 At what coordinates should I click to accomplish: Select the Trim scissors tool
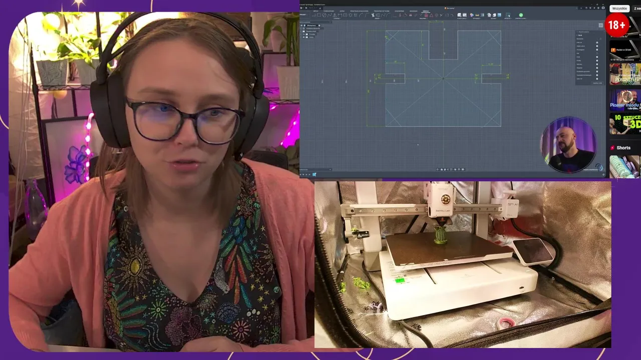(x=373, y=15)
